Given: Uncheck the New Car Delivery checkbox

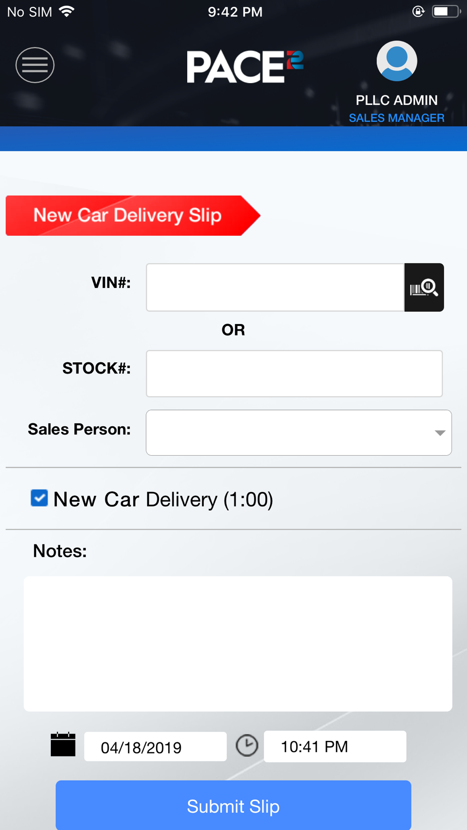Looking at the screenshot, I should tap(39, 498).
